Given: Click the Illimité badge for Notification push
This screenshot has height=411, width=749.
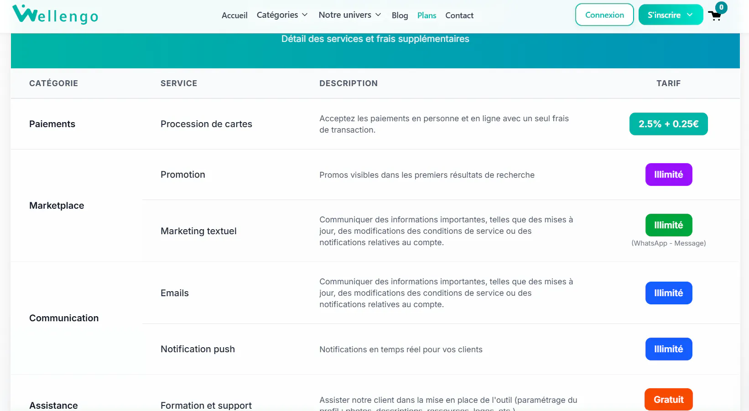Looking at the screenshot, I should (669, 349).
